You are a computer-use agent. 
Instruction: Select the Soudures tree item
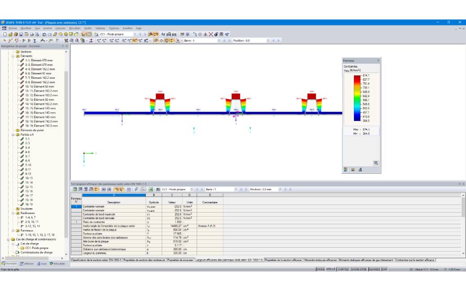click(x=26, y=209)
